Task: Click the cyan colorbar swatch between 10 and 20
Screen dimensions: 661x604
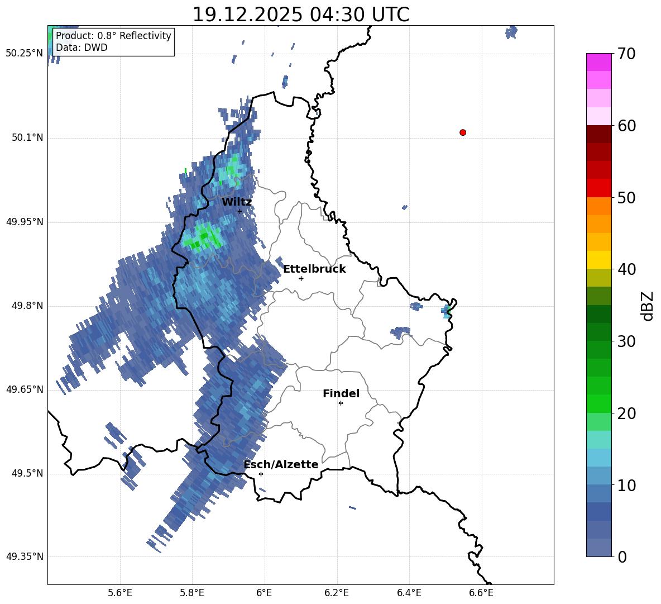Action: [x=598, y=458]
